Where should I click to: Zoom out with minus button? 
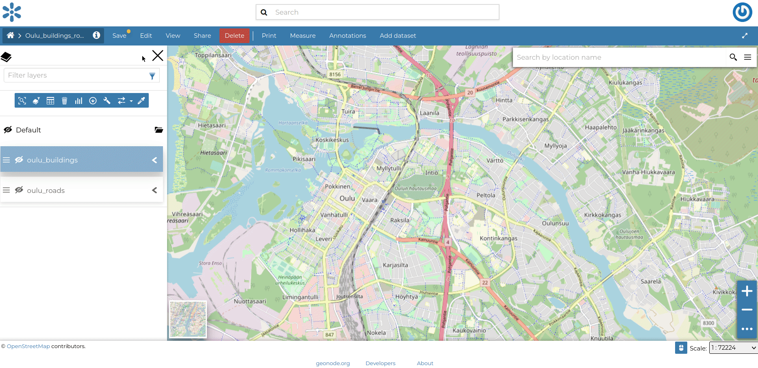click(747, 310)
